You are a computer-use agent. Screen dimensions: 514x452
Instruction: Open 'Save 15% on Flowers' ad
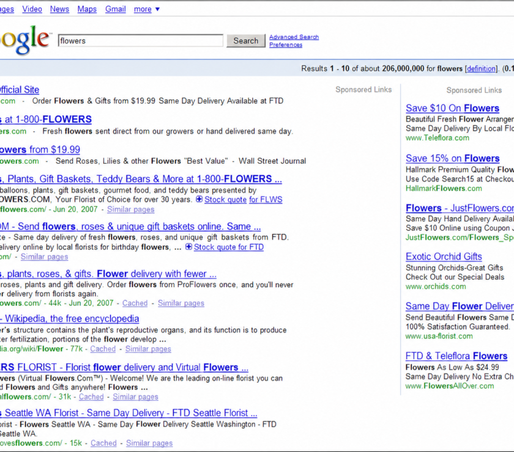pyautogui.click(x=452, y=158)
